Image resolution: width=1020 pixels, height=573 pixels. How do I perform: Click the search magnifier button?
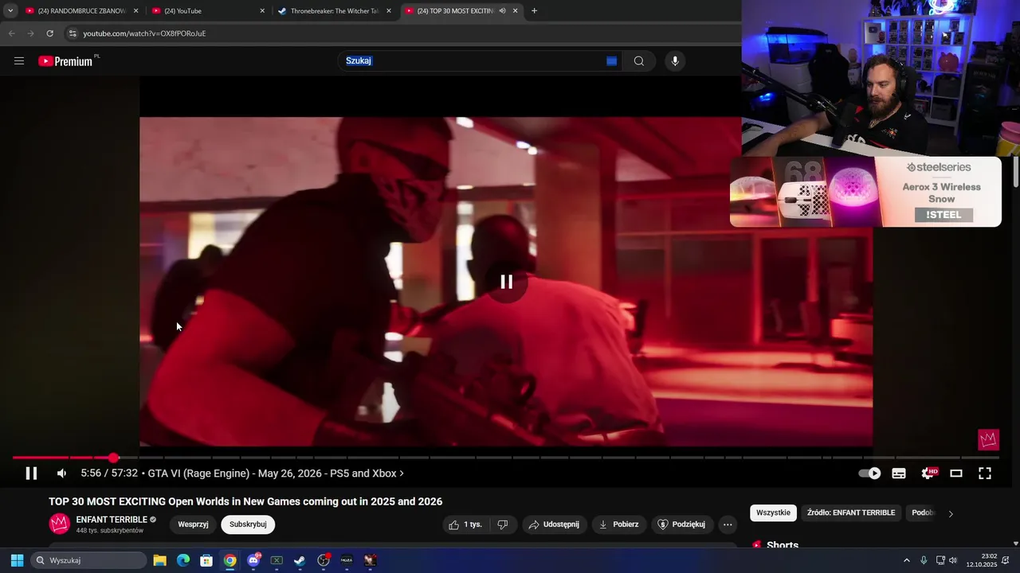(x=638, y=61)
